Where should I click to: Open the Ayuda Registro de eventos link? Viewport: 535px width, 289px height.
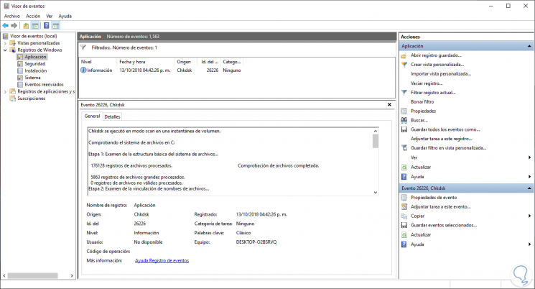[162, 260]
